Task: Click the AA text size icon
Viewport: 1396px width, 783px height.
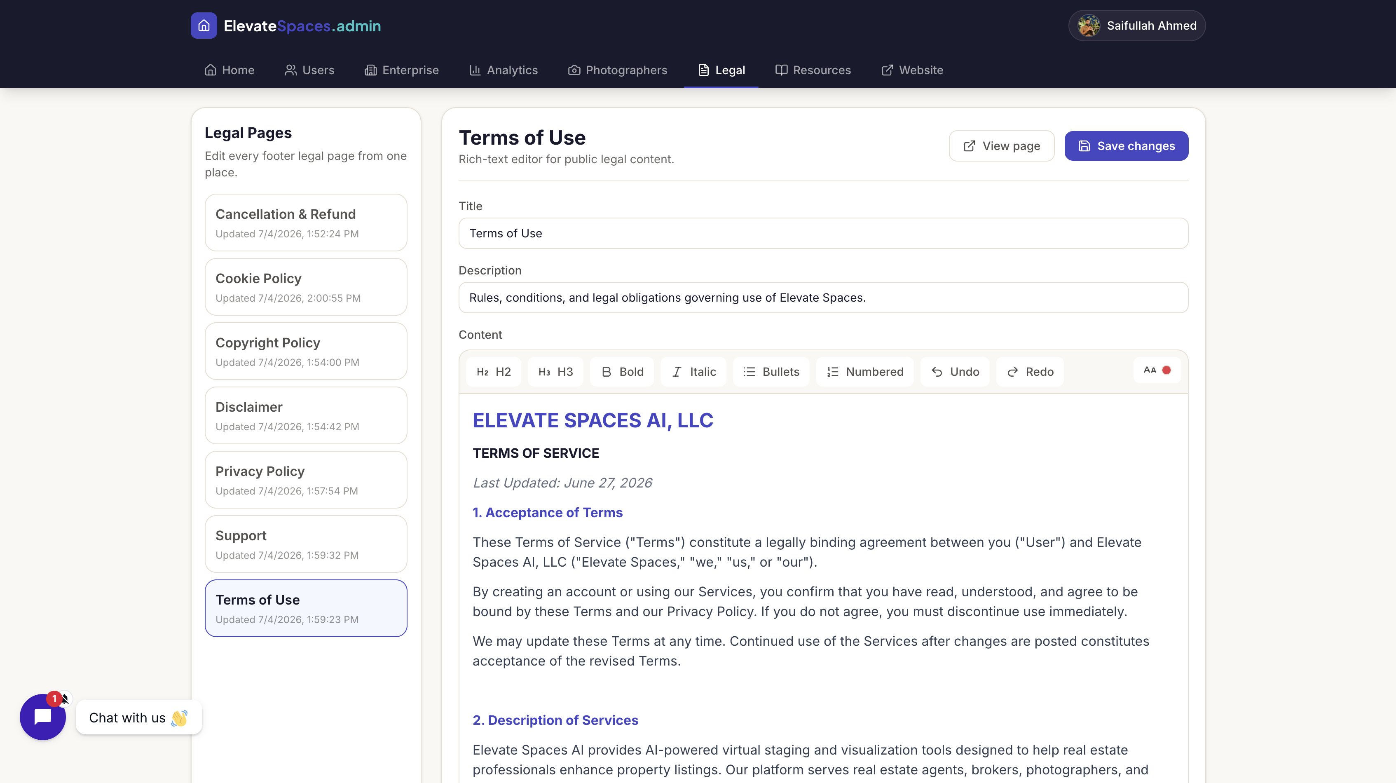Action: point(1150,370)
